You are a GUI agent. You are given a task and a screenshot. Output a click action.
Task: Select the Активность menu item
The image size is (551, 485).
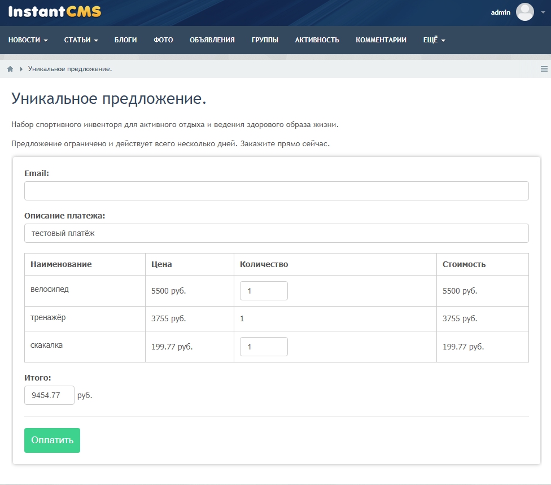(x=317, y=40)
